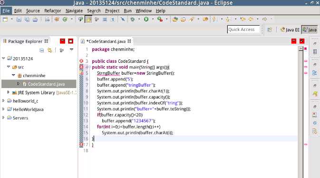This screenshot has height=178, width=320.
Task: Toggle Show Whitespace Characters icon
Action: [x=113, y=20]
